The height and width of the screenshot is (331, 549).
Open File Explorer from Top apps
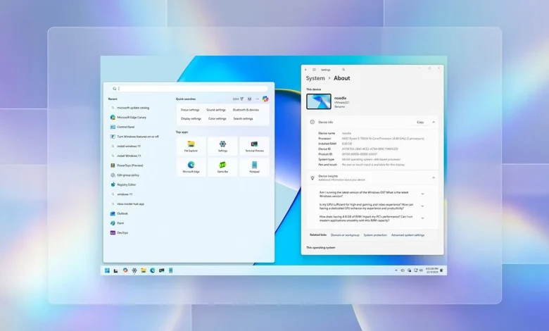click(191, 146)
